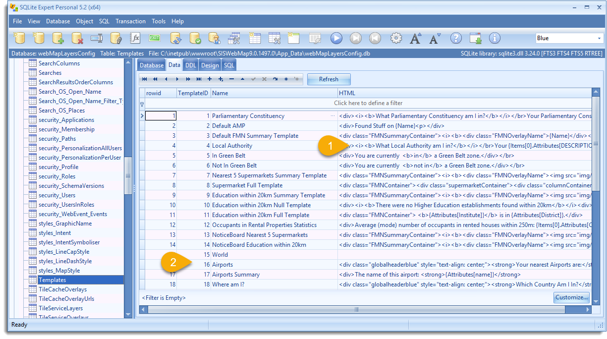Click the filter funnel icon in grid
Viewport: 607px width, 339px height.
(142, 104)
